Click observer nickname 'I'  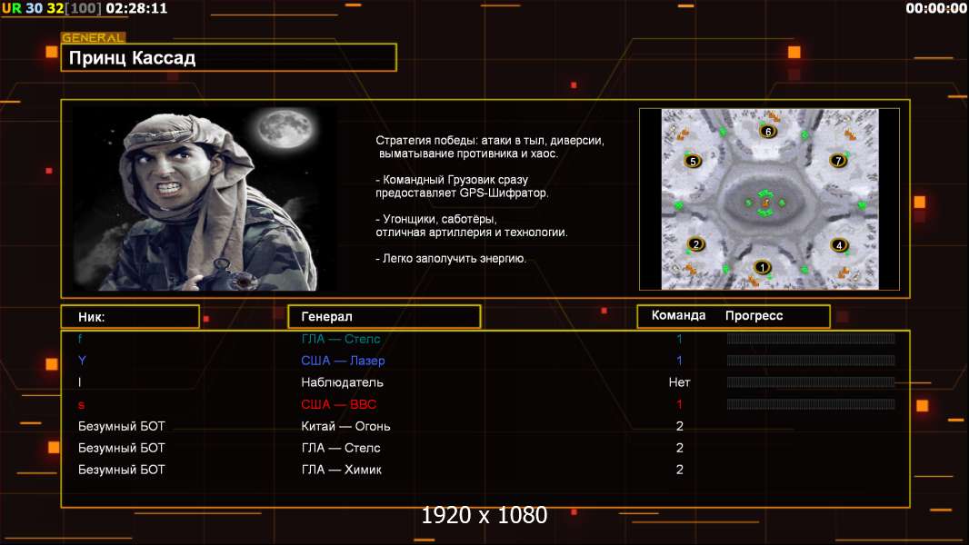pyautogui.click(x=80, y=382)
